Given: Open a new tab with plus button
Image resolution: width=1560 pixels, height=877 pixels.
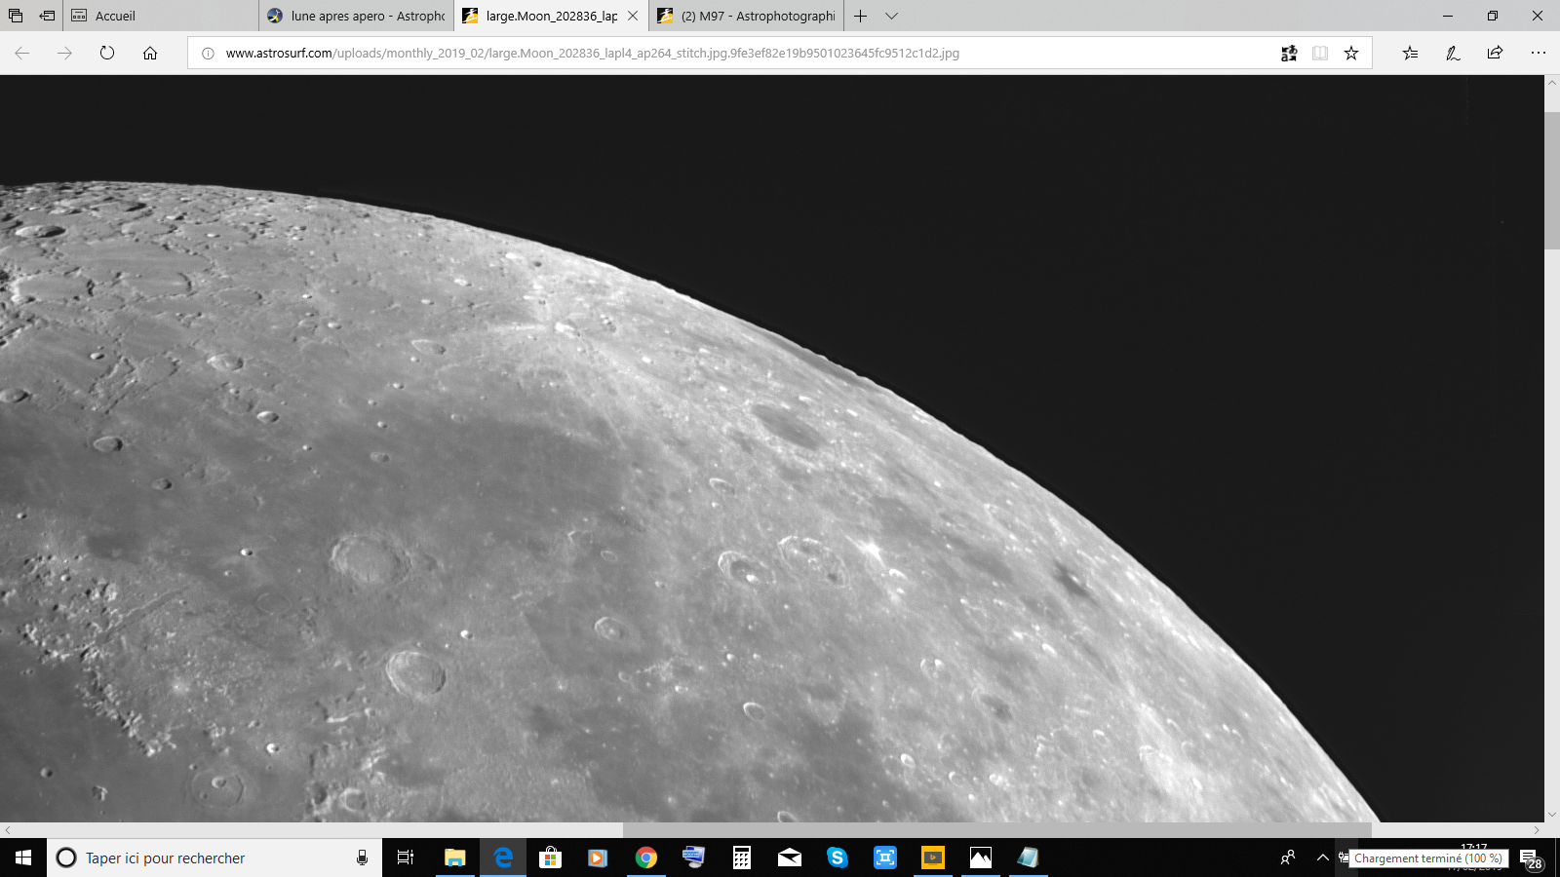Looking at the screenshot, I should [x=860, y=16].
